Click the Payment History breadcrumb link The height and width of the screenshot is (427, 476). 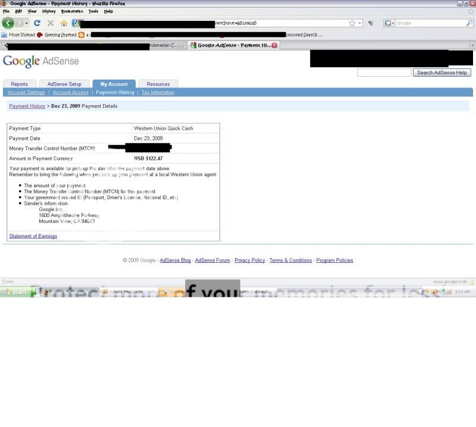point(27,106)
